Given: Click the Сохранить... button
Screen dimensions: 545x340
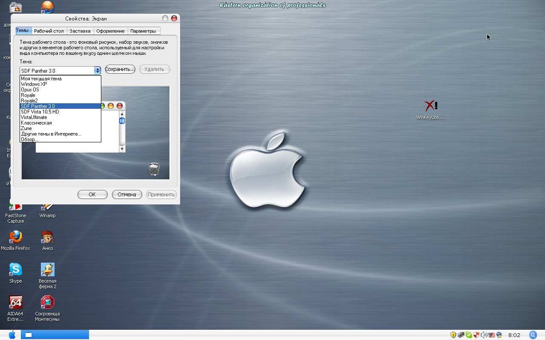Looking at the screenshot, I should click(x=120, y=69).
